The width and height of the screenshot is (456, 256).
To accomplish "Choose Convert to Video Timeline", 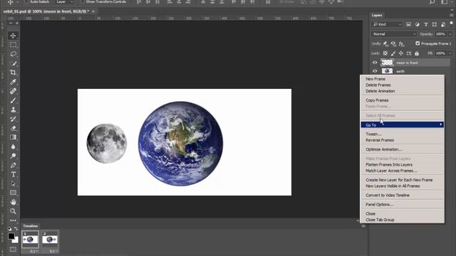I will pyautogui.click(x=388, y=196).
